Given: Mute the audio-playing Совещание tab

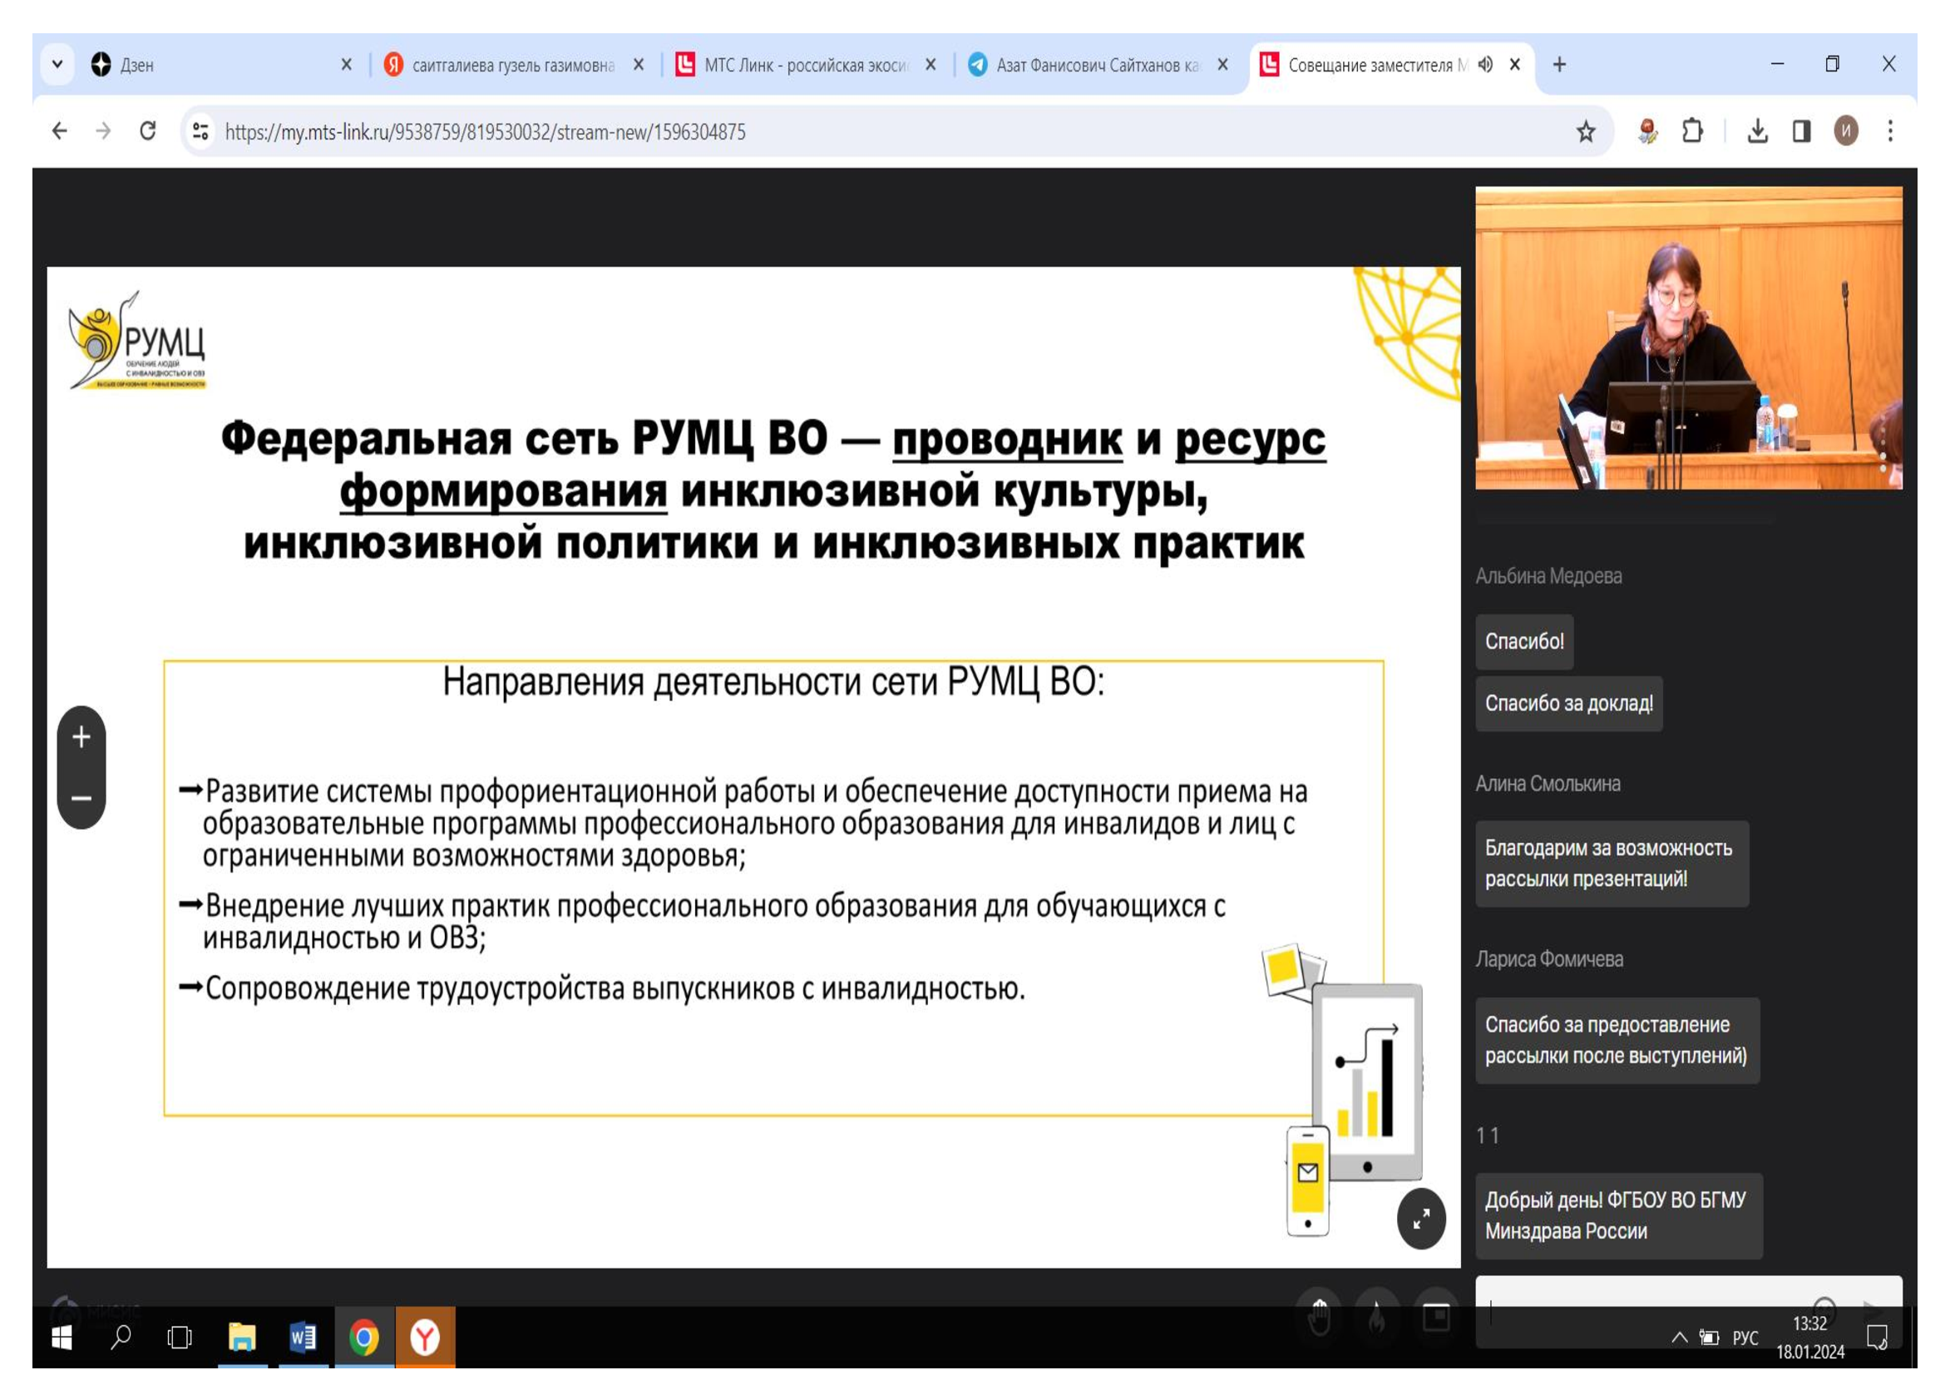Looking at the screenshot, I should pos(1485,64).
